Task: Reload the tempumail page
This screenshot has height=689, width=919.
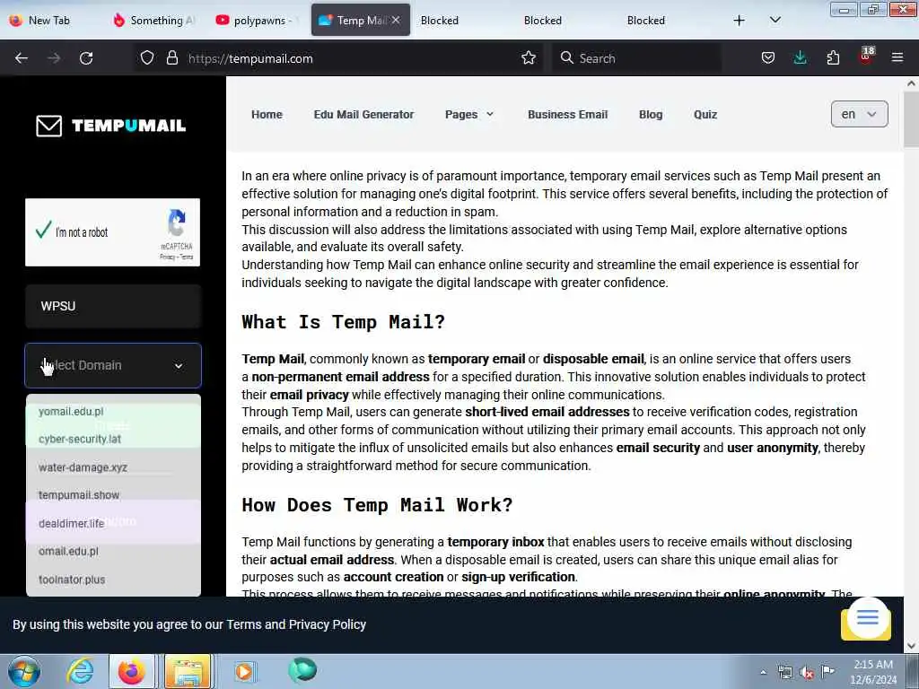Action: point(86,58)
